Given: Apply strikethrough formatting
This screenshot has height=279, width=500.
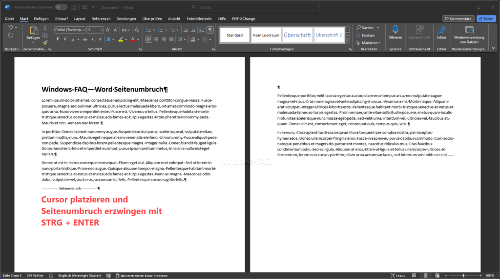Looking at the screenshot, I should [85, 39].
